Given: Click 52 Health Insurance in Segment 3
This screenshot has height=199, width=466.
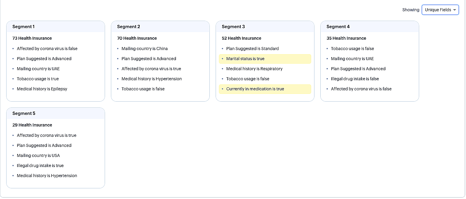Looking at the screenshot, I should click(241, 38).
